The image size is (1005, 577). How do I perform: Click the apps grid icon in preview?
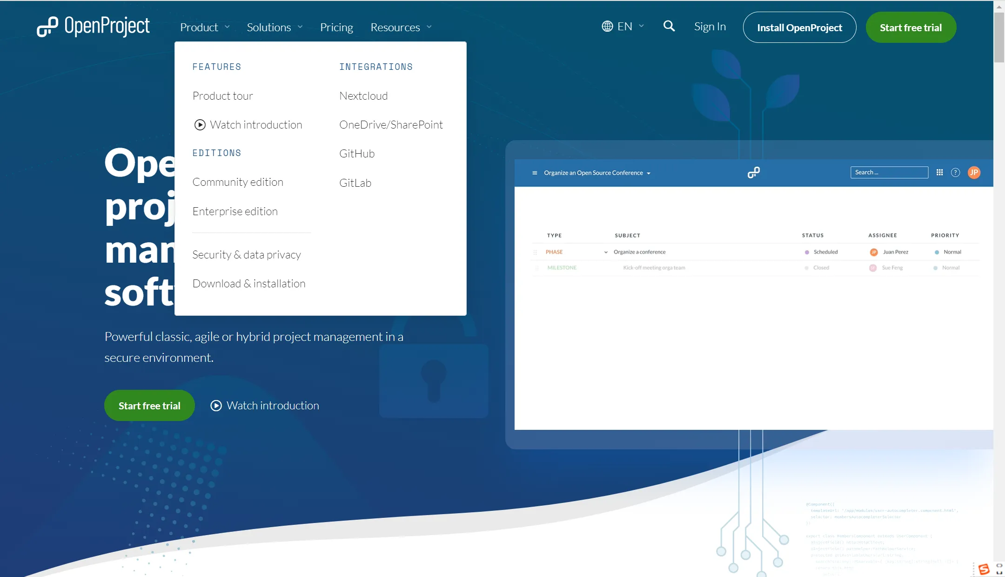pos(939,172)
